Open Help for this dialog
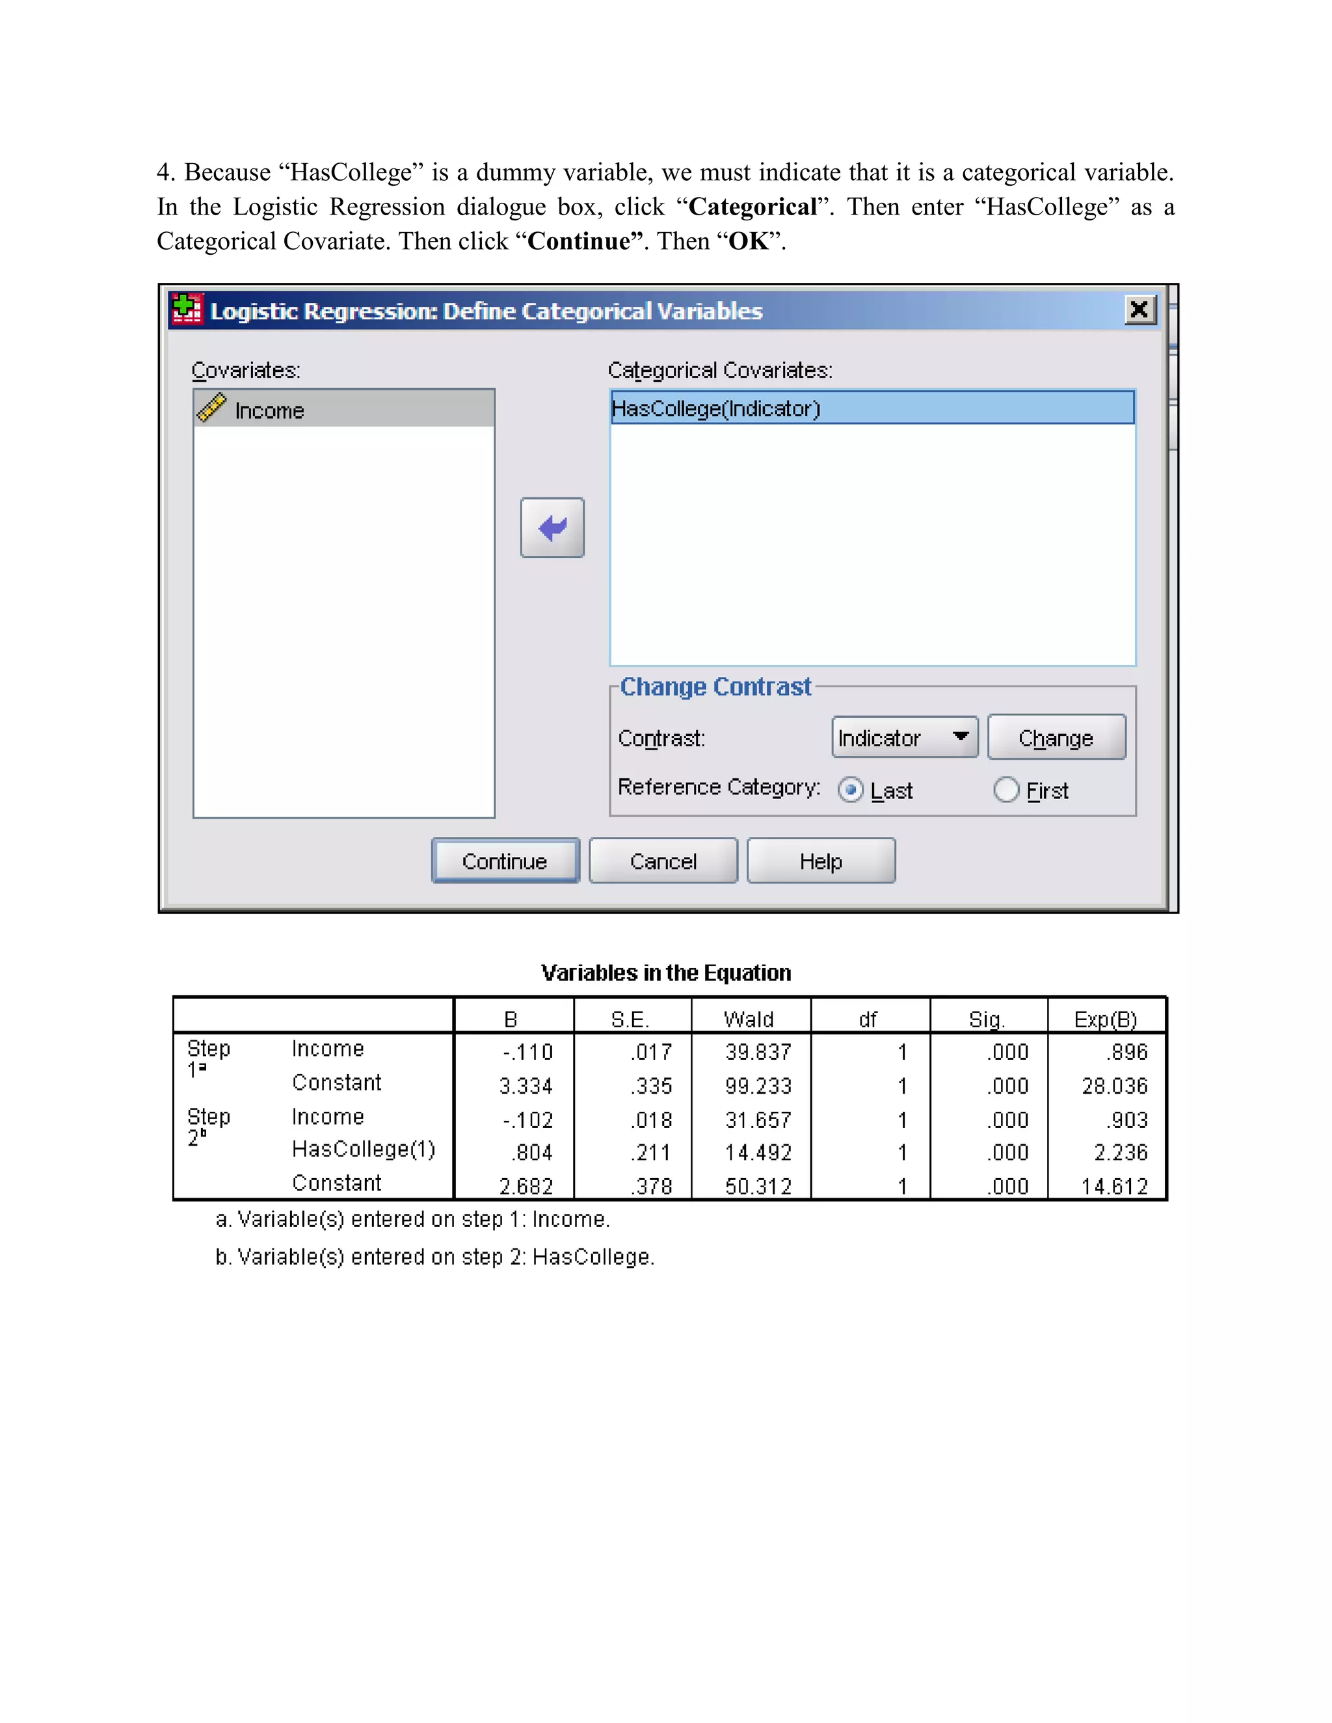The height and width of the screenshot is (1723, 1332). click(x=821, y=861)
